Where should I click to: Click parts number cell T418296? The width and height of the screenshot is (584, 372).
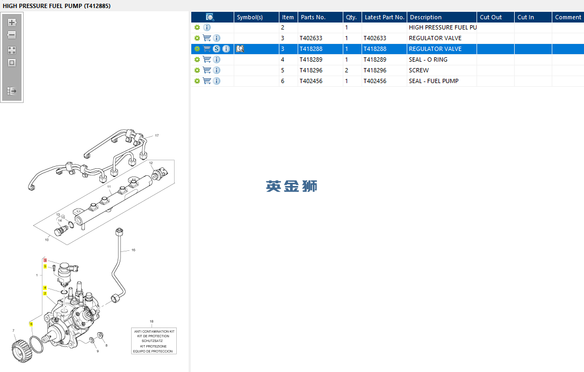320,70
